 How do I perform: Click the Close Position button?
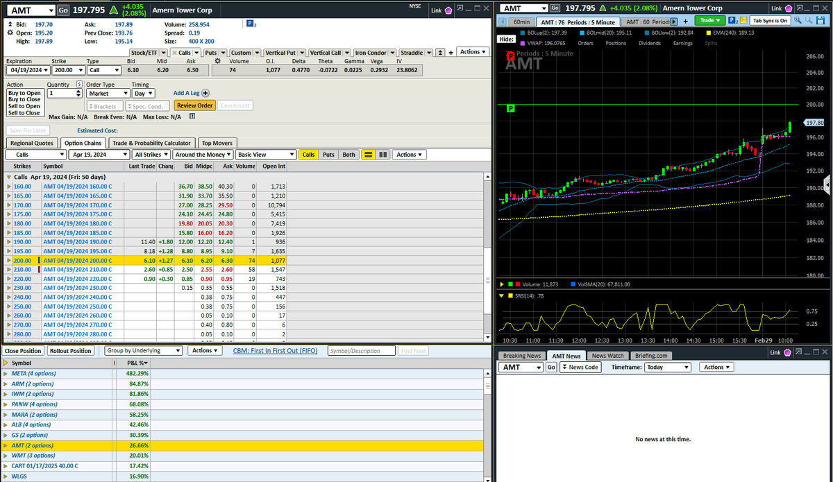tap(24, 351)
